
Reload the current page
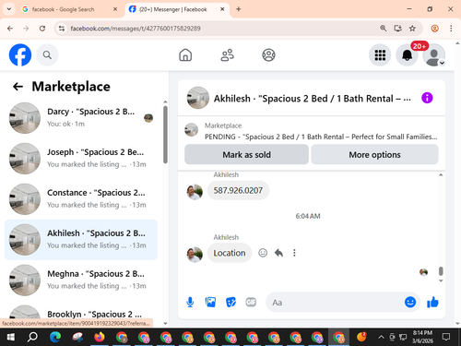click(x=42, y=29)
